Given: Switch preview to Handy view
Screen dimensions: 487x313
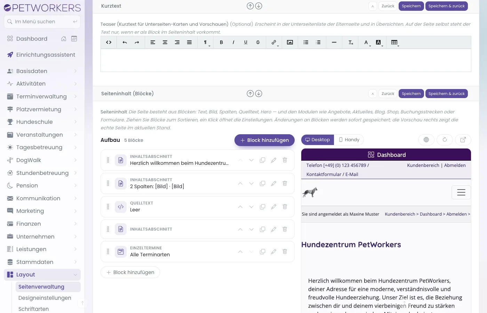Looking at the screenshot, I should pyautogui.click(x=349, y=140).
